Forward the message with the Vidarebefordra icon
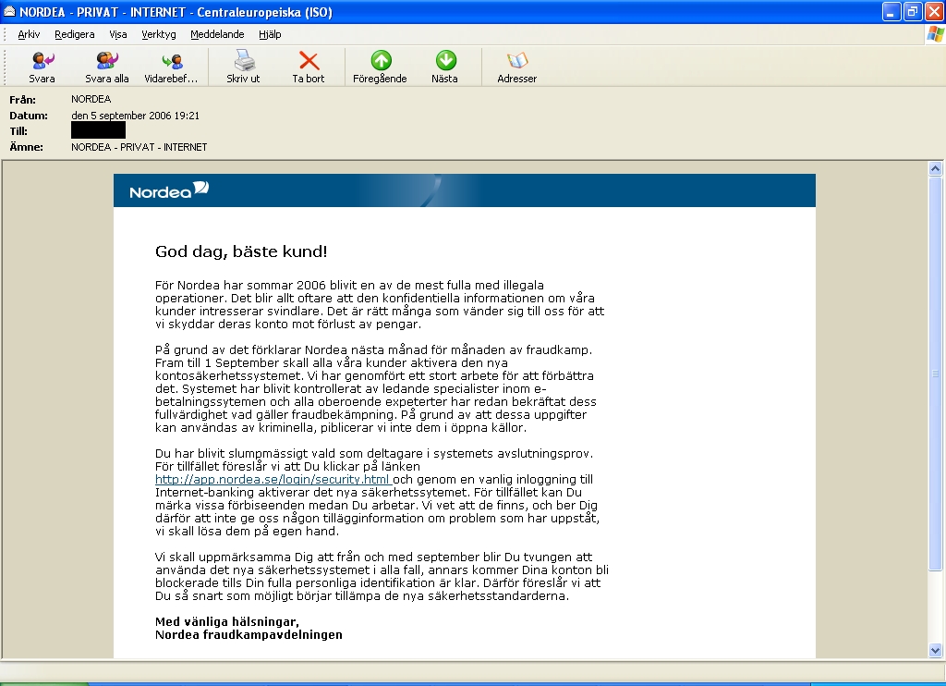946x686 pixels. pos(172,60)
